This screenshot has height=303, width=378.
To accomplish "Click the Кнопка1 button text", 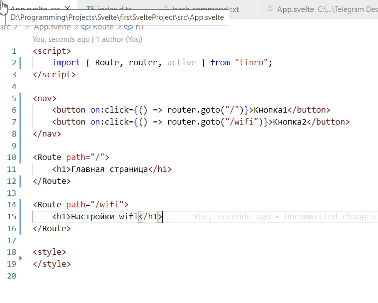I will point(271,110).
